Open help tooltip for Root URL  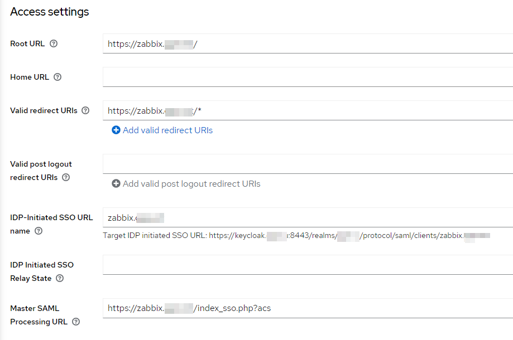click(54, 43)
